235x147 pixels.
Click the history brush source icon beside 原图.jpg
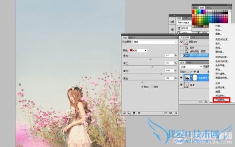(x=182, y=42)
